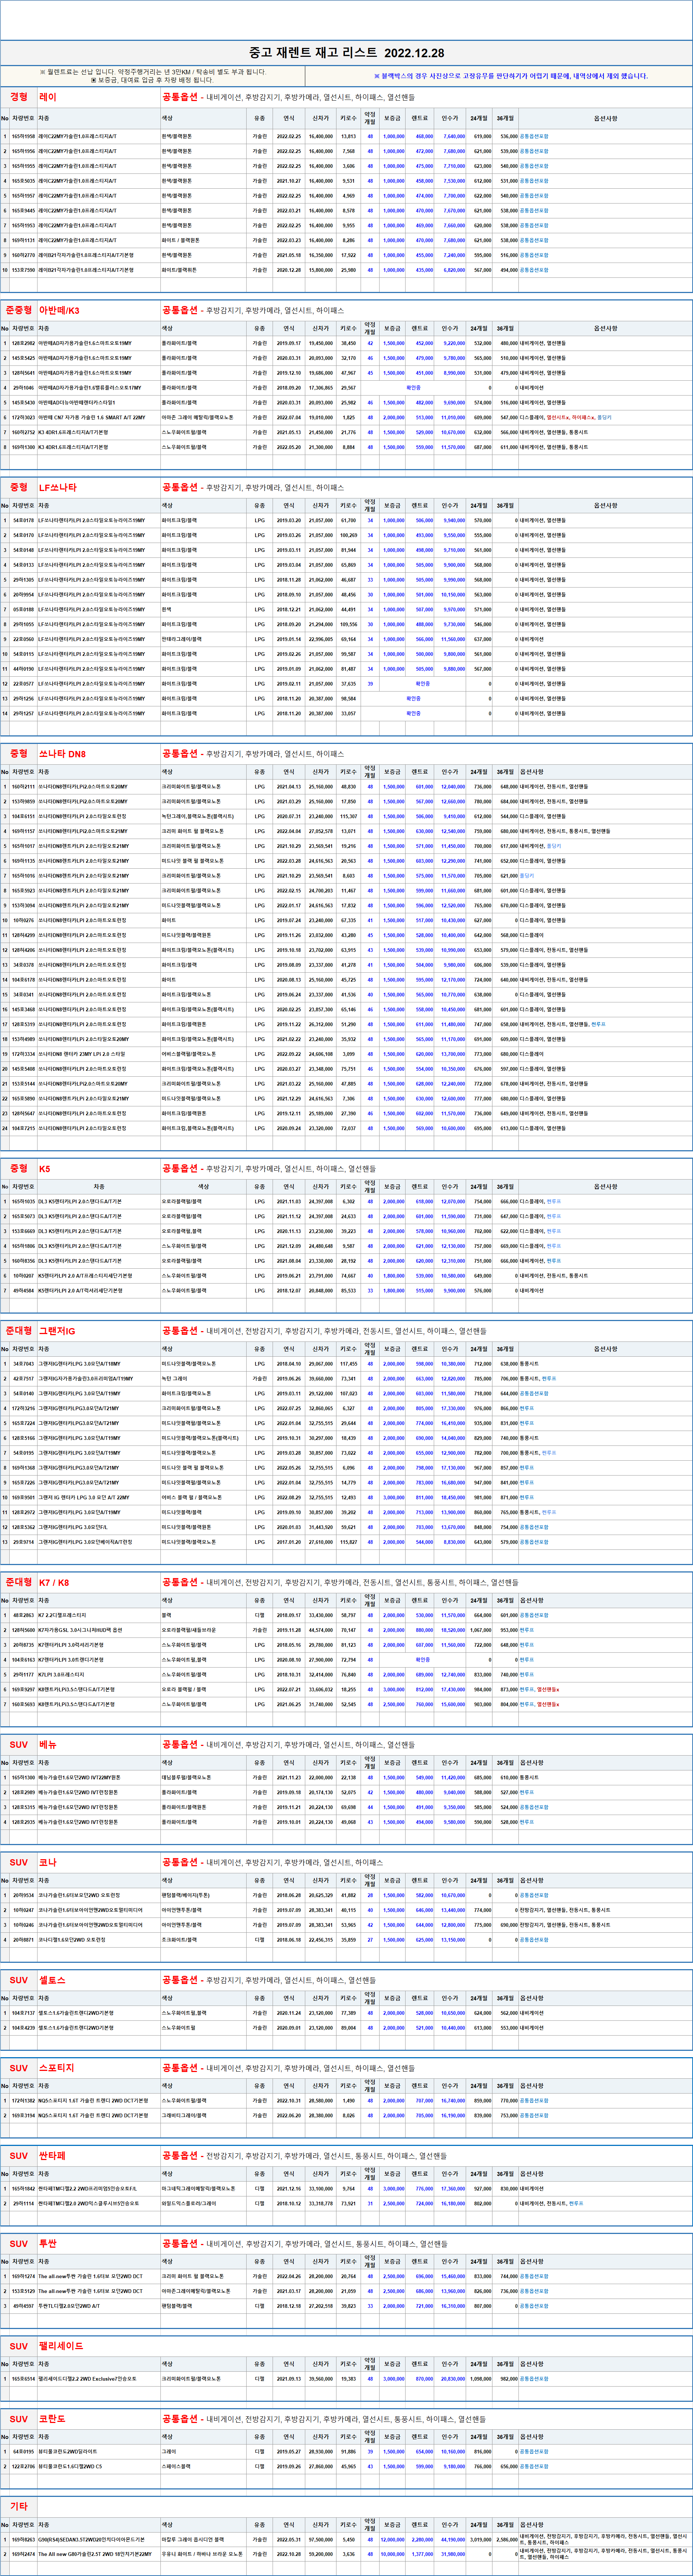Select the 15,800,000 price in the 레이 table
693x2576 pixels.
pyautogui.click(x=321, y=270)
